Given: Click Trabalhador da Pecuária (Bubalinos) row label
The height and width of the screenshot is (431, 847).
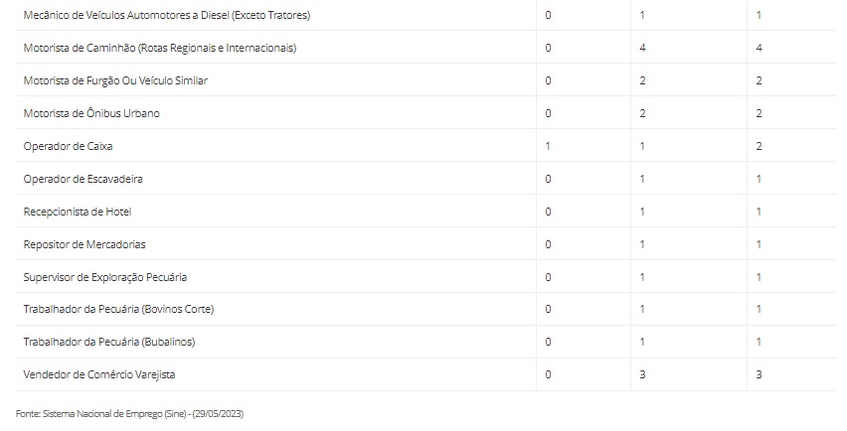Looking at the screenshot, I should point(109,342).
